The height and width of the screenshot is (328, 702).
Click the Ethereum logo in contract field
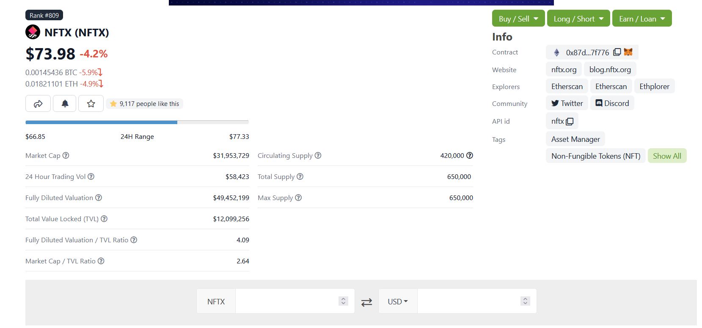(x=557, y=52)
